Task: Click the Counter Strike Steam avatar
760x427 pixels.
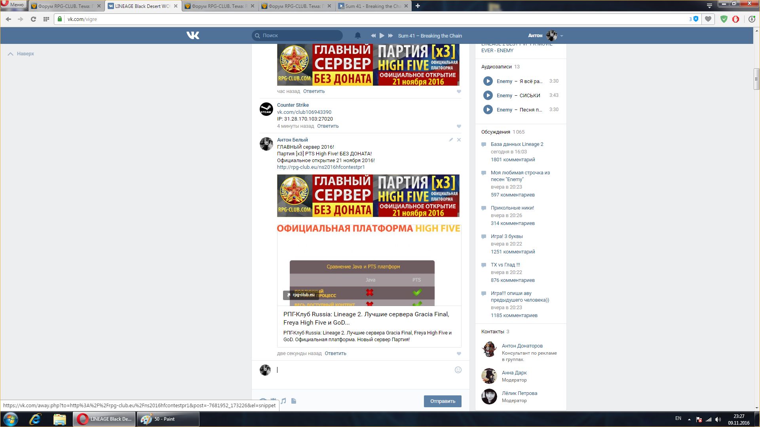Action: click(266, 109)
